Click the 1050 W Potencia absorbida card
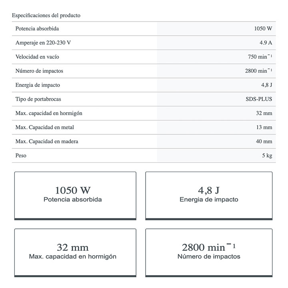This screenshot has width=288, height=288. coord(75,195)
